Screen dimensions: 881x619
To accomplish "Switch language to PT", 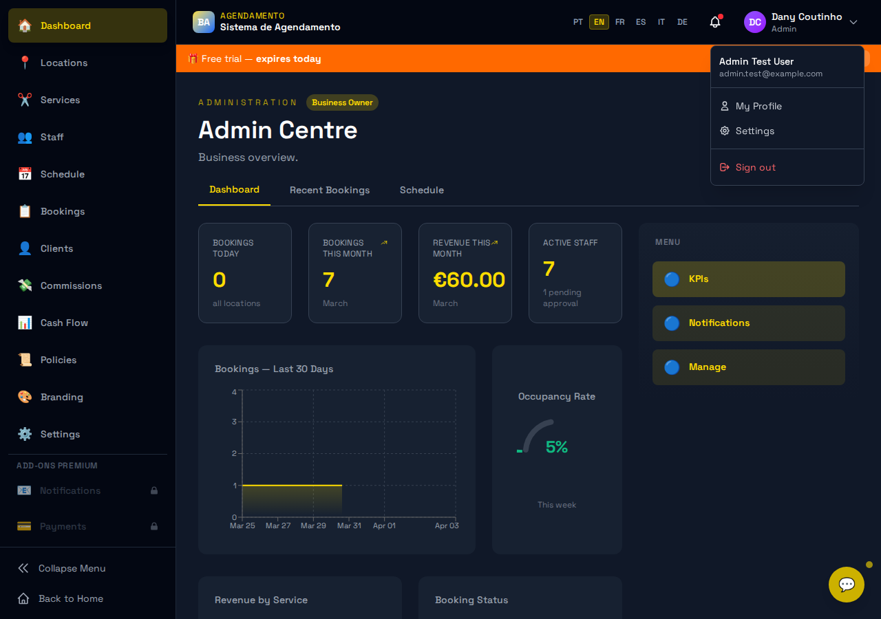I will (x=578, y=22).
